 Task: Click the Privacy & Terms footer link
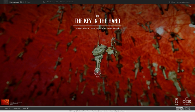coord(87,111)
